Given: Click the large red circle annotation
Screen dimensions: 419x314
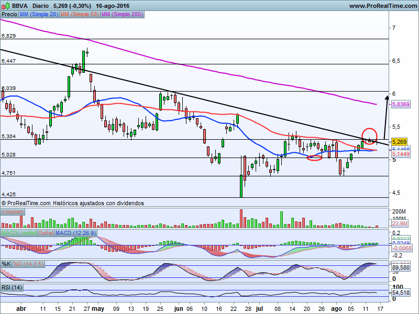Looking at the screenshot, I should tap(370, 136).
